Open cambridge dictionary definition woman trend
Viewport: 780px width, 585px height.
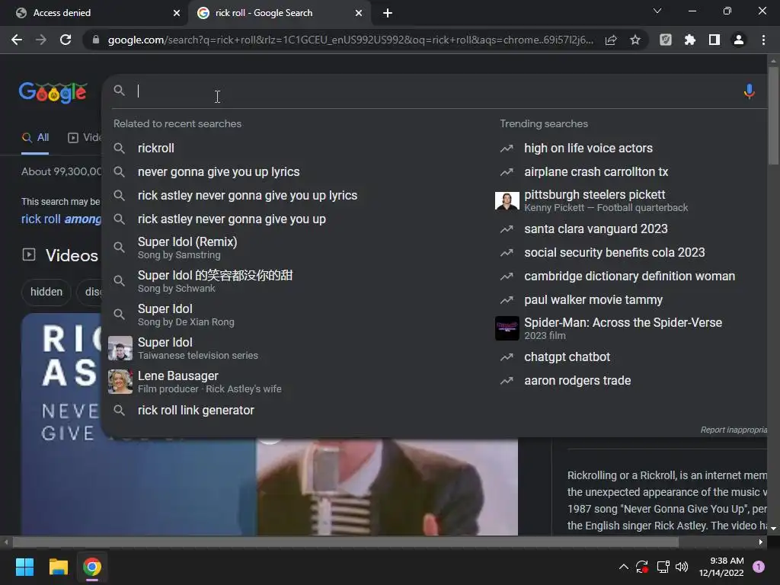pyautogui.click(x=630, y=277)
